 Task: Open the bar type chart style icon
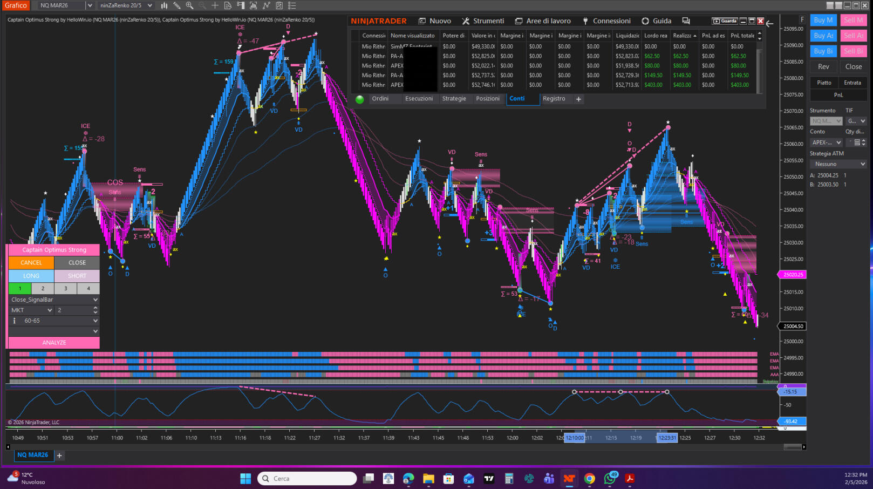[x=164, y=5]
